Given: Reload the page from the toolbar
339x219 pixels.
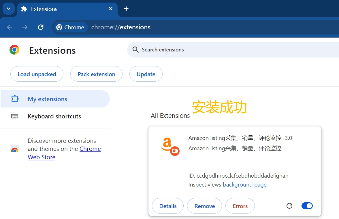Looking at the screenshot, I should [41, 27].
